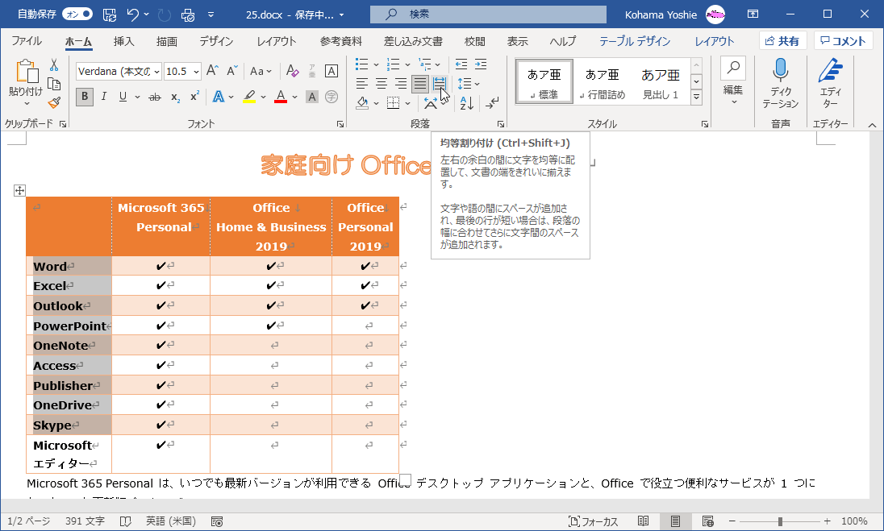Open Dictation microphone button
Image resolution: width=884 pixels, height=531 pixels.
point(781,85)
